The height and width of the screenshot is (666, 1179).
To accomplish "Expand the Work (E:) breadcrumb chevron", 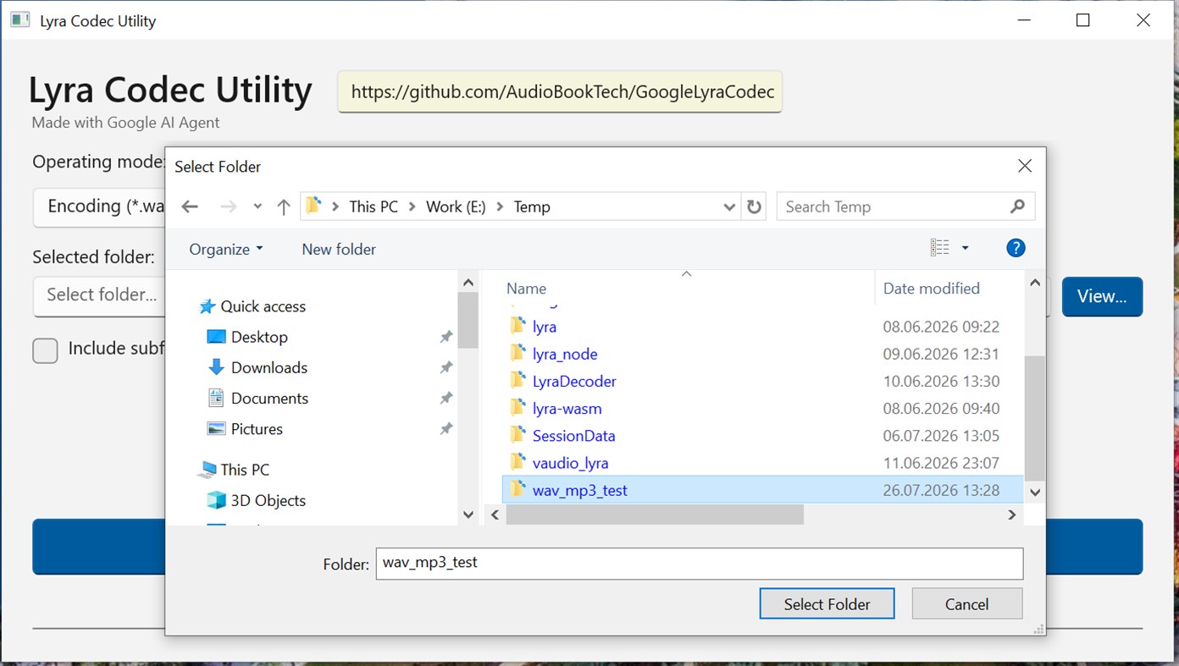I will coord(500,207).
